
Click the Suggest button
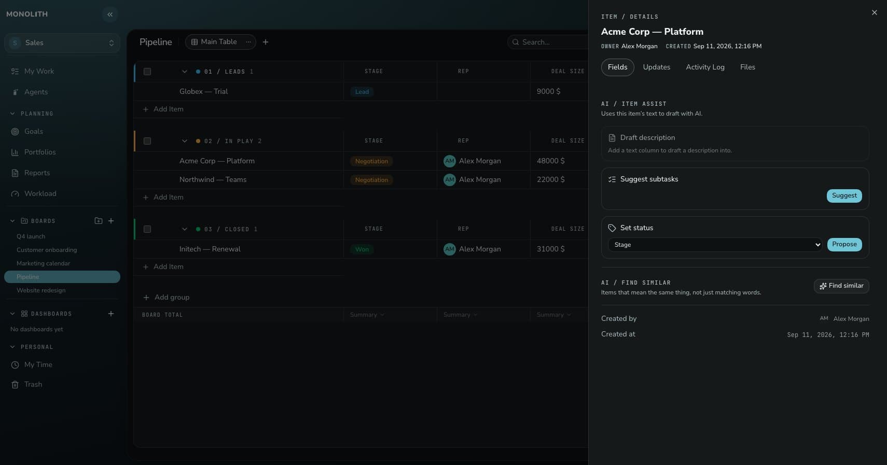click(844, 196)
